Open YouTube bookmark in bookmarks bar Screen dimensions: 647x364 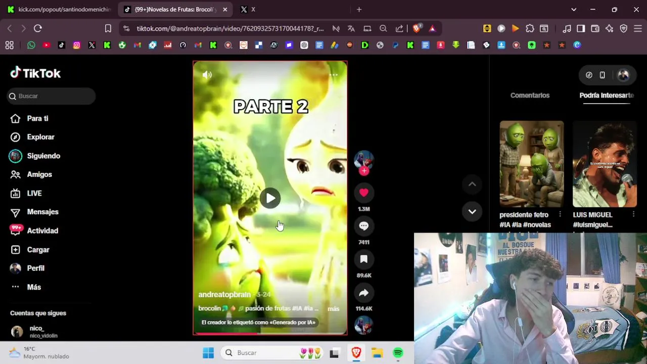point(47,45)
